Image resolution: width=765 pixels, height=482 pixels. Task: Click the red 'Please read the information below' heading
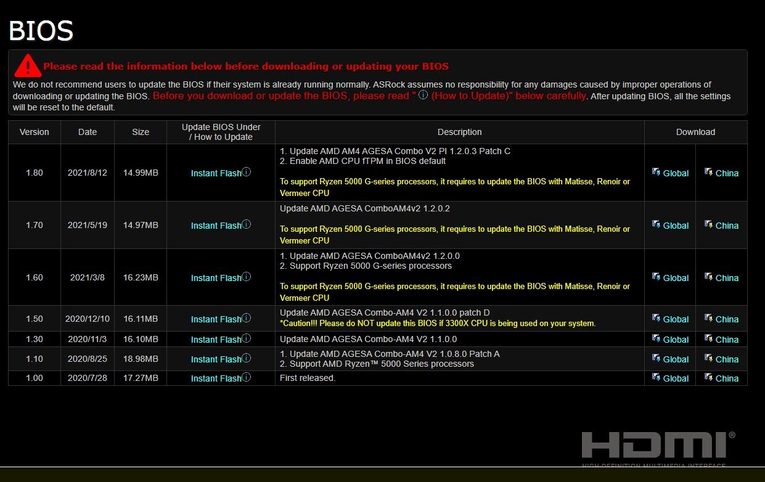pyautogui.click(x=246, y=66)
